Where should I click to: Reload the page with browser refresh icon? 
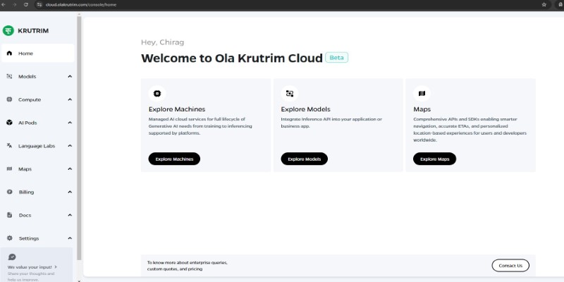(26, 5)
